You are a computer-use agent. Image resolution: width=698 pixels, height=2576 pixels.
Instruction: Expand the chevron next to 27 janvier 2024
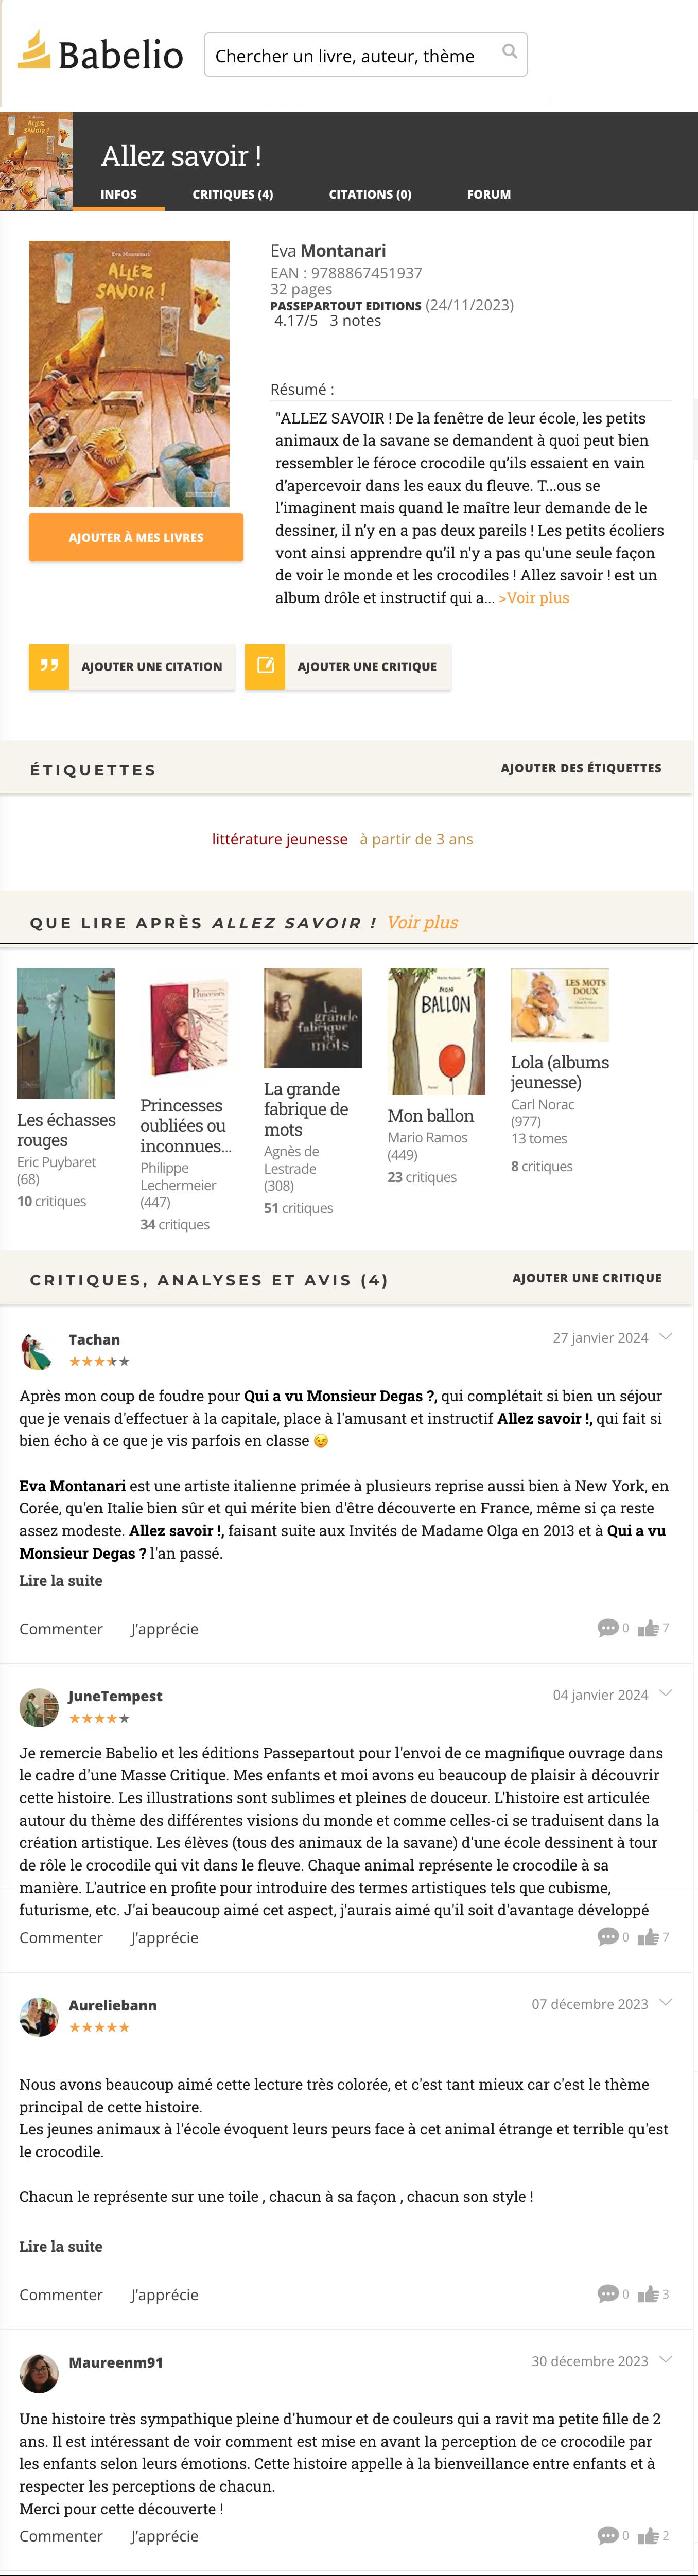(666, 1337)
